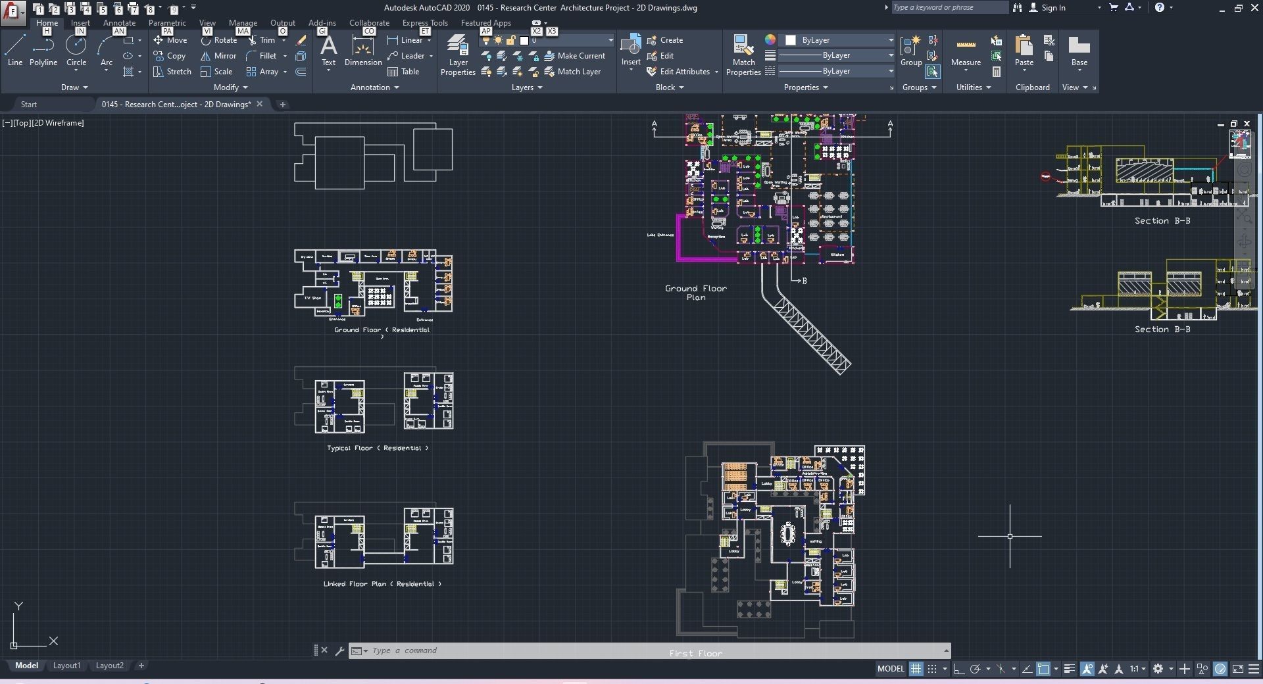Switch to the Annotate ribbon tab
Image resolution: width=1263 pixels, height=684 pixels.
(119, 23)
